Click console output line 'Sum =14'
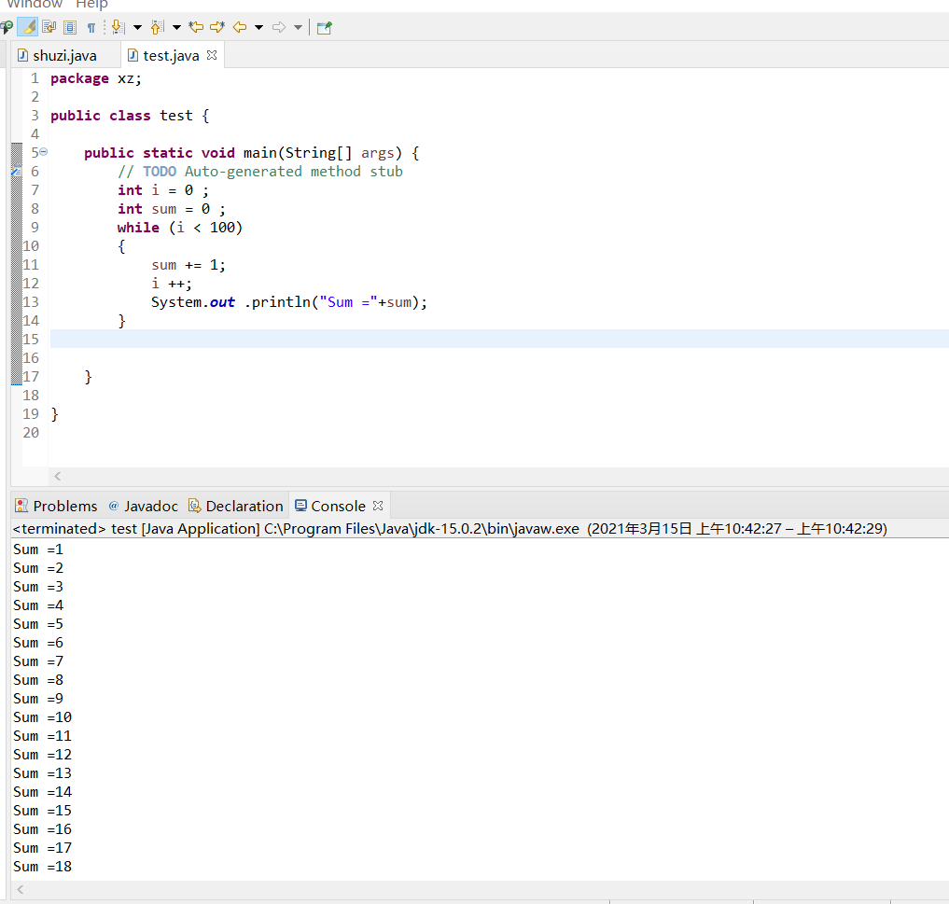This screenshot has width=949, height=904. (42, 791)
